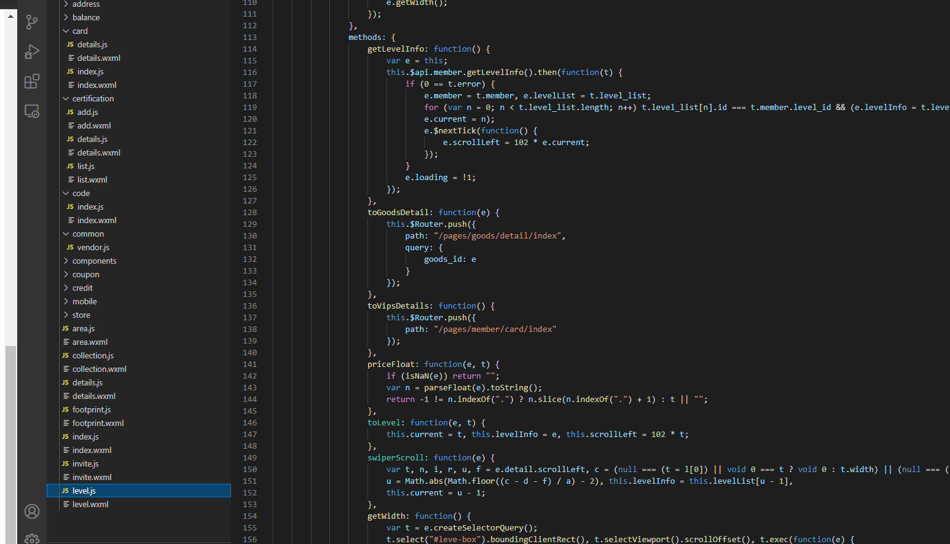Open index.js in the card folder

pos(139,71)
